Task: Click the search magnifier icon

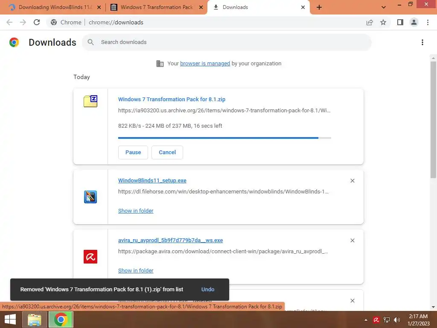Action: (90, 42)
